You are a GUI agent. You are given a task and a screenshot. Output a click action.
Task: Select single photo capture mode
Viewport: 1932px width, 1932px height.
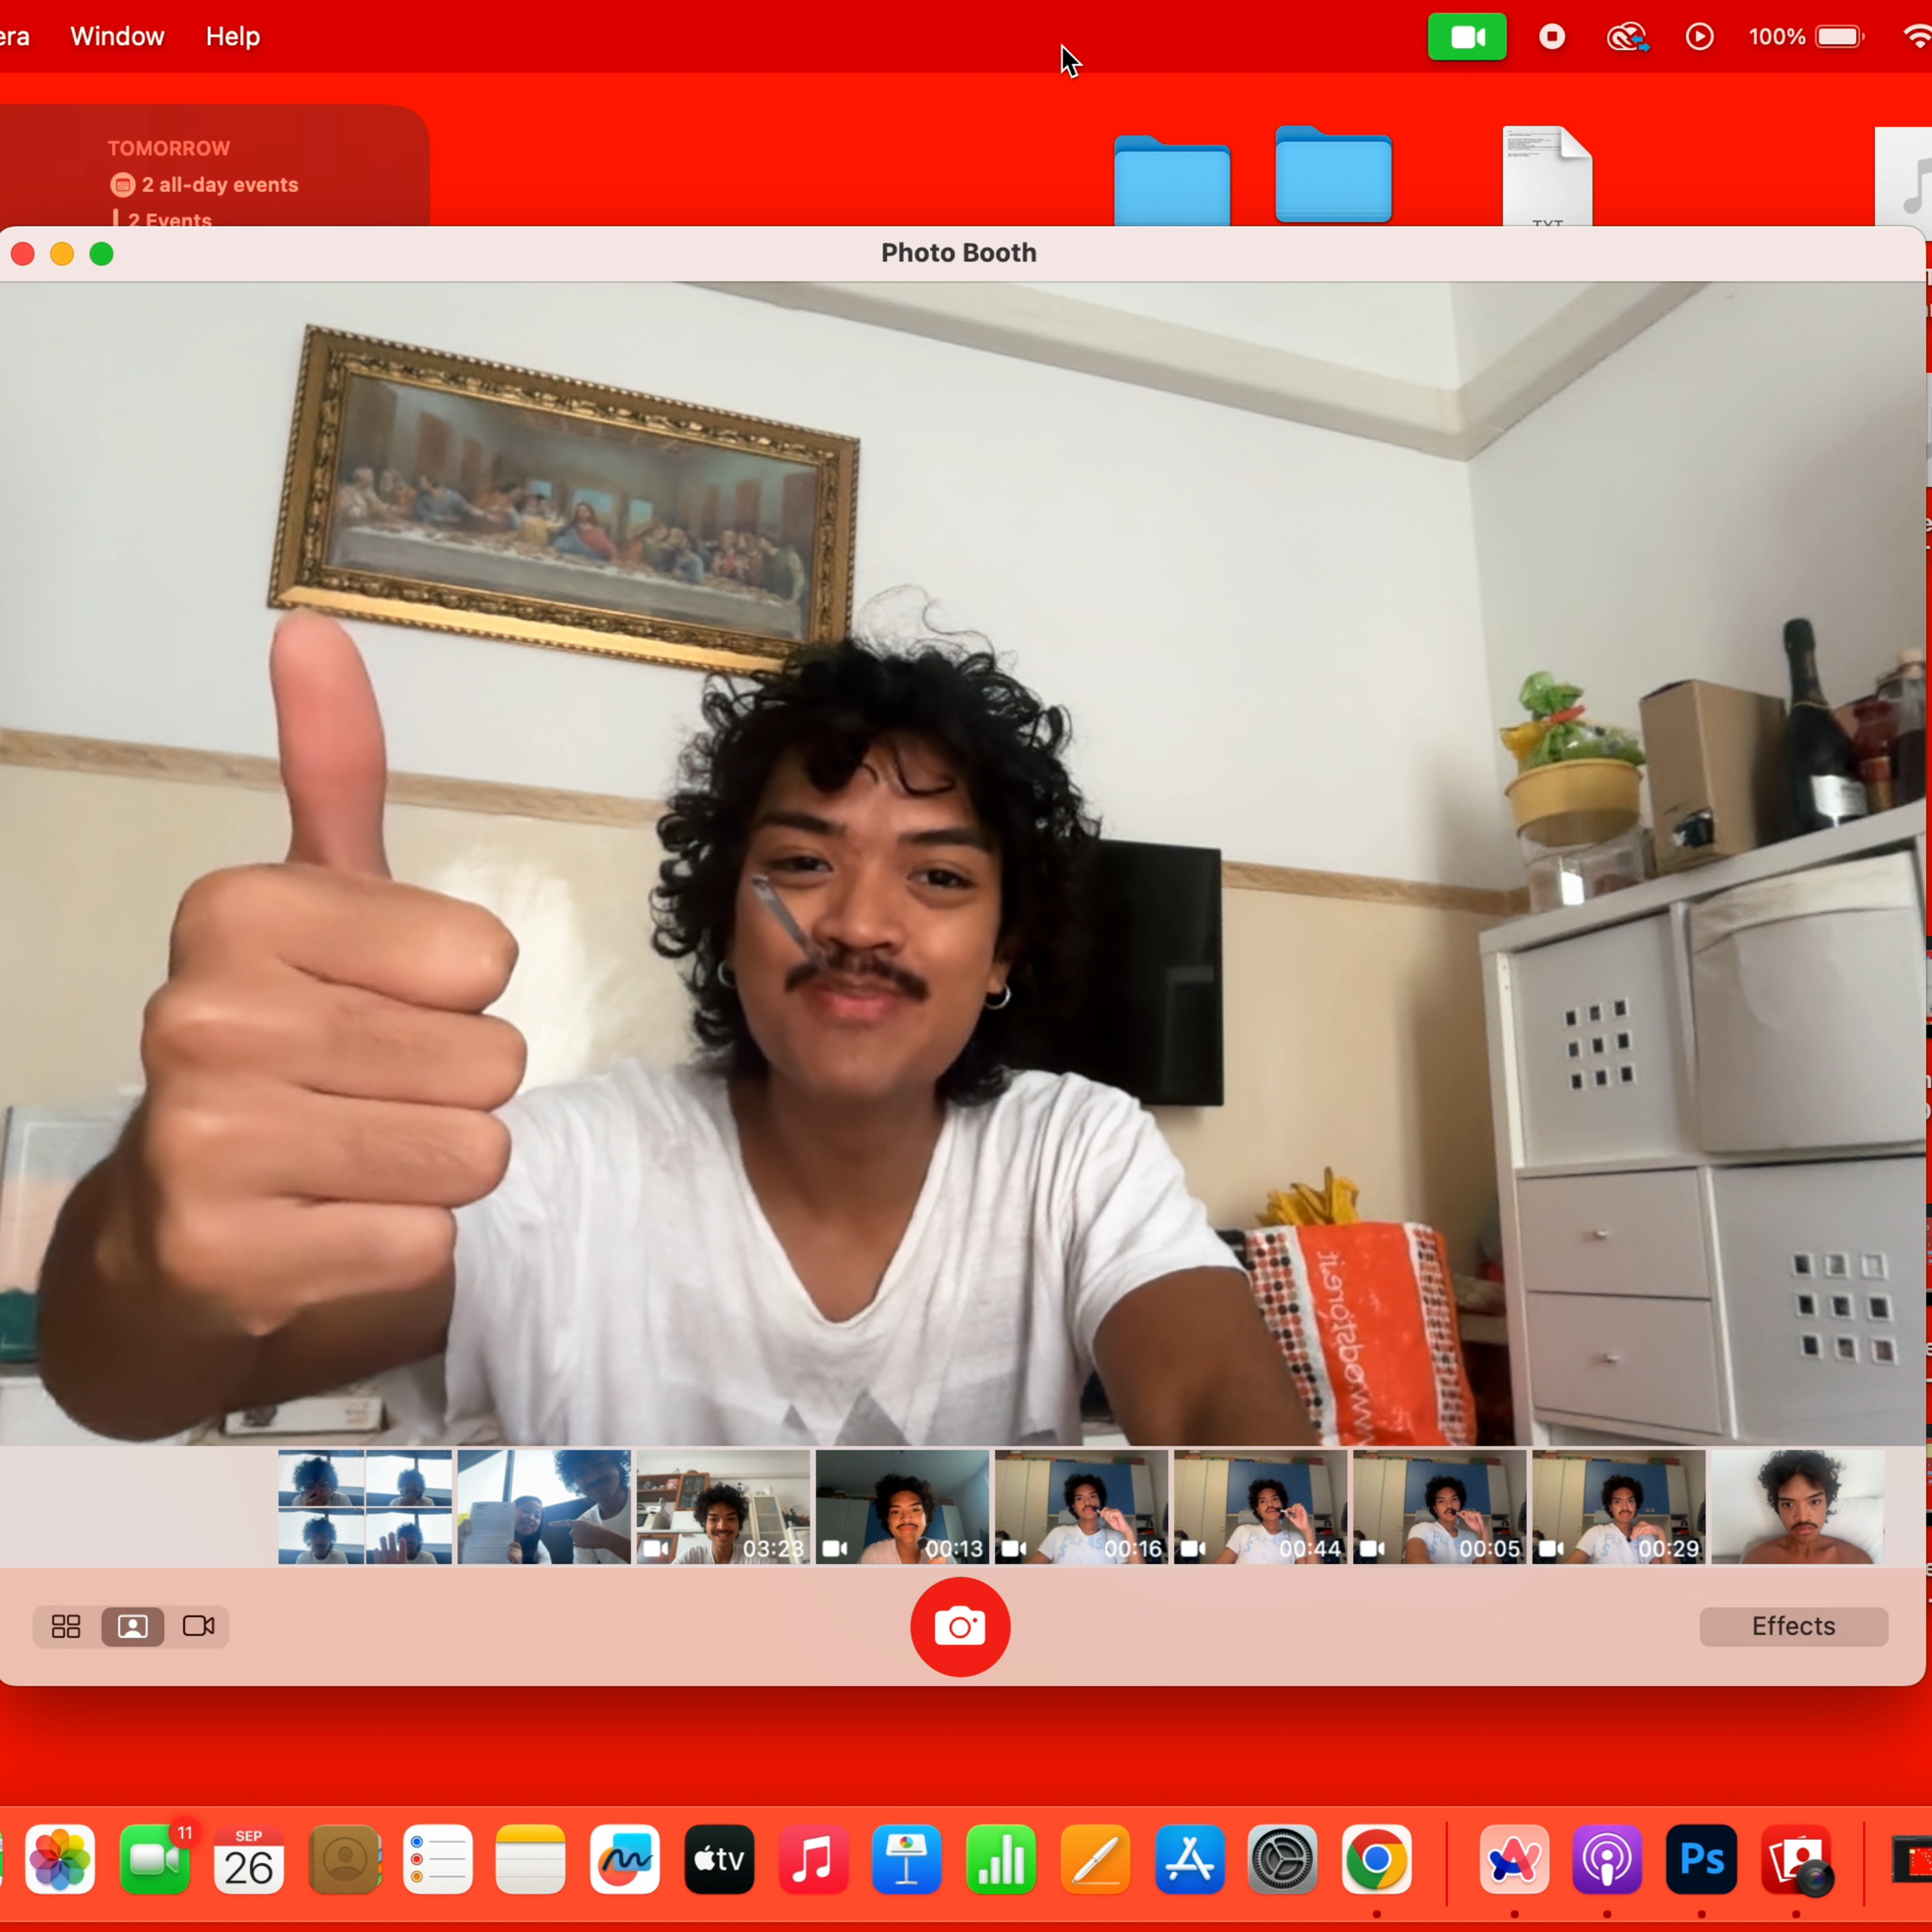click(132, 1626)
